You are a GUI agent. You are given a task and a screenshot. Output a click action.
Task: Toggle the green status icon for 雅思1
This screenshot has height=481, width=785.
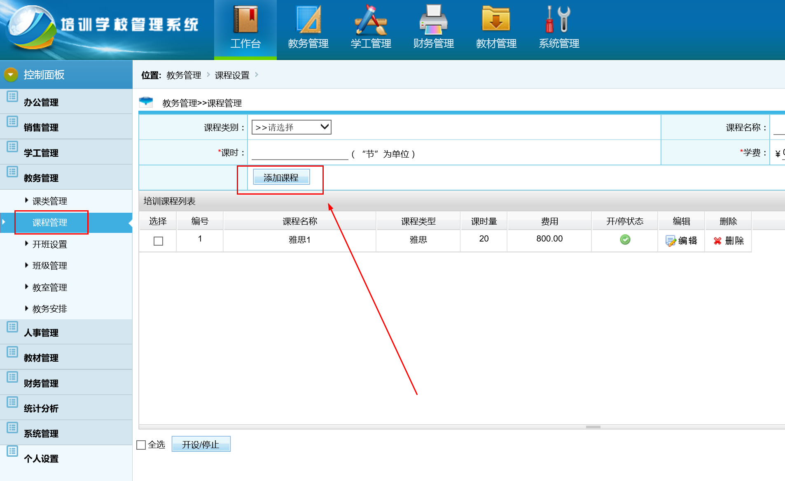(x=625, y=239)
